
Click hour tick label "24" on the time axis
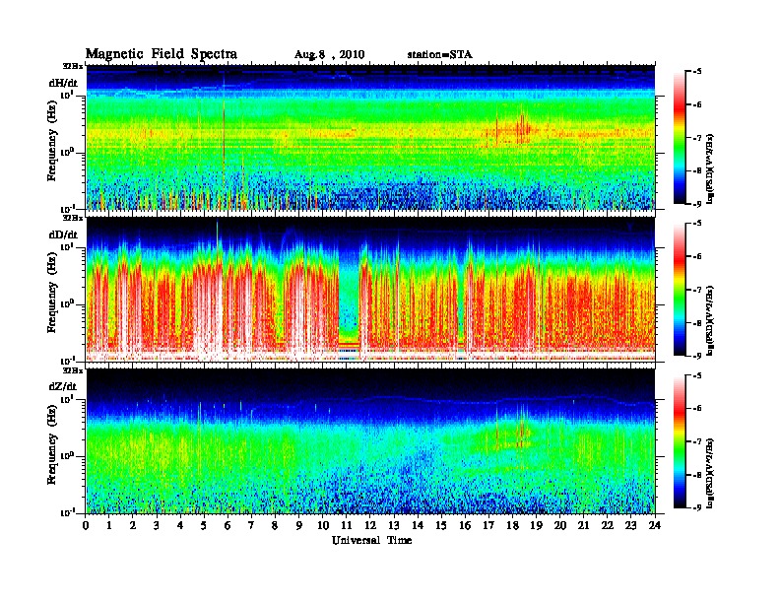[x=655, y=526]
